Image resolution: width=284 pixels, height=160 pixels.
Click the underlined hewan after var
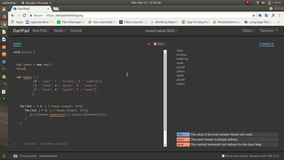28,77
